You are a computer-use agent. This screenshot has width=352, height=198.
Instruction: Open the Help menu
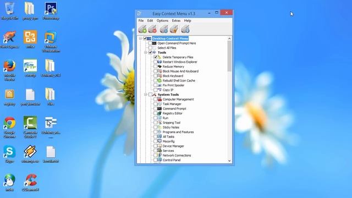click(x=188, y=21)
